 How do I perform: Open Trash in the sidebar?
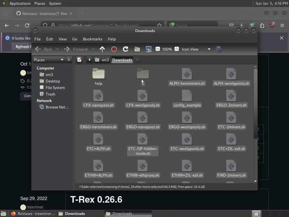[x=47, y=94]
